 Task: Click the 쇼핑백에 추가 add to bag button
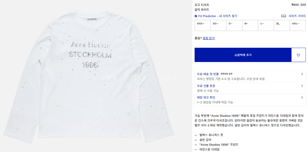[x=243, y=55]
